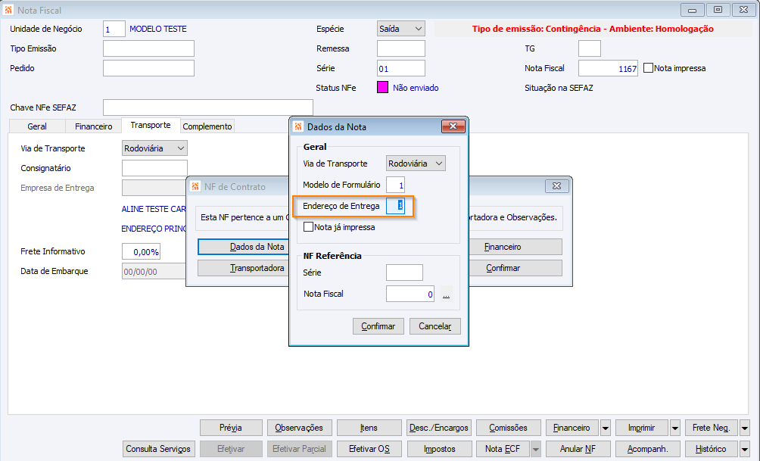760x461 pixels.
Task: Click the Dados da Nota dialog icon
Action: (x=298, y=126)
